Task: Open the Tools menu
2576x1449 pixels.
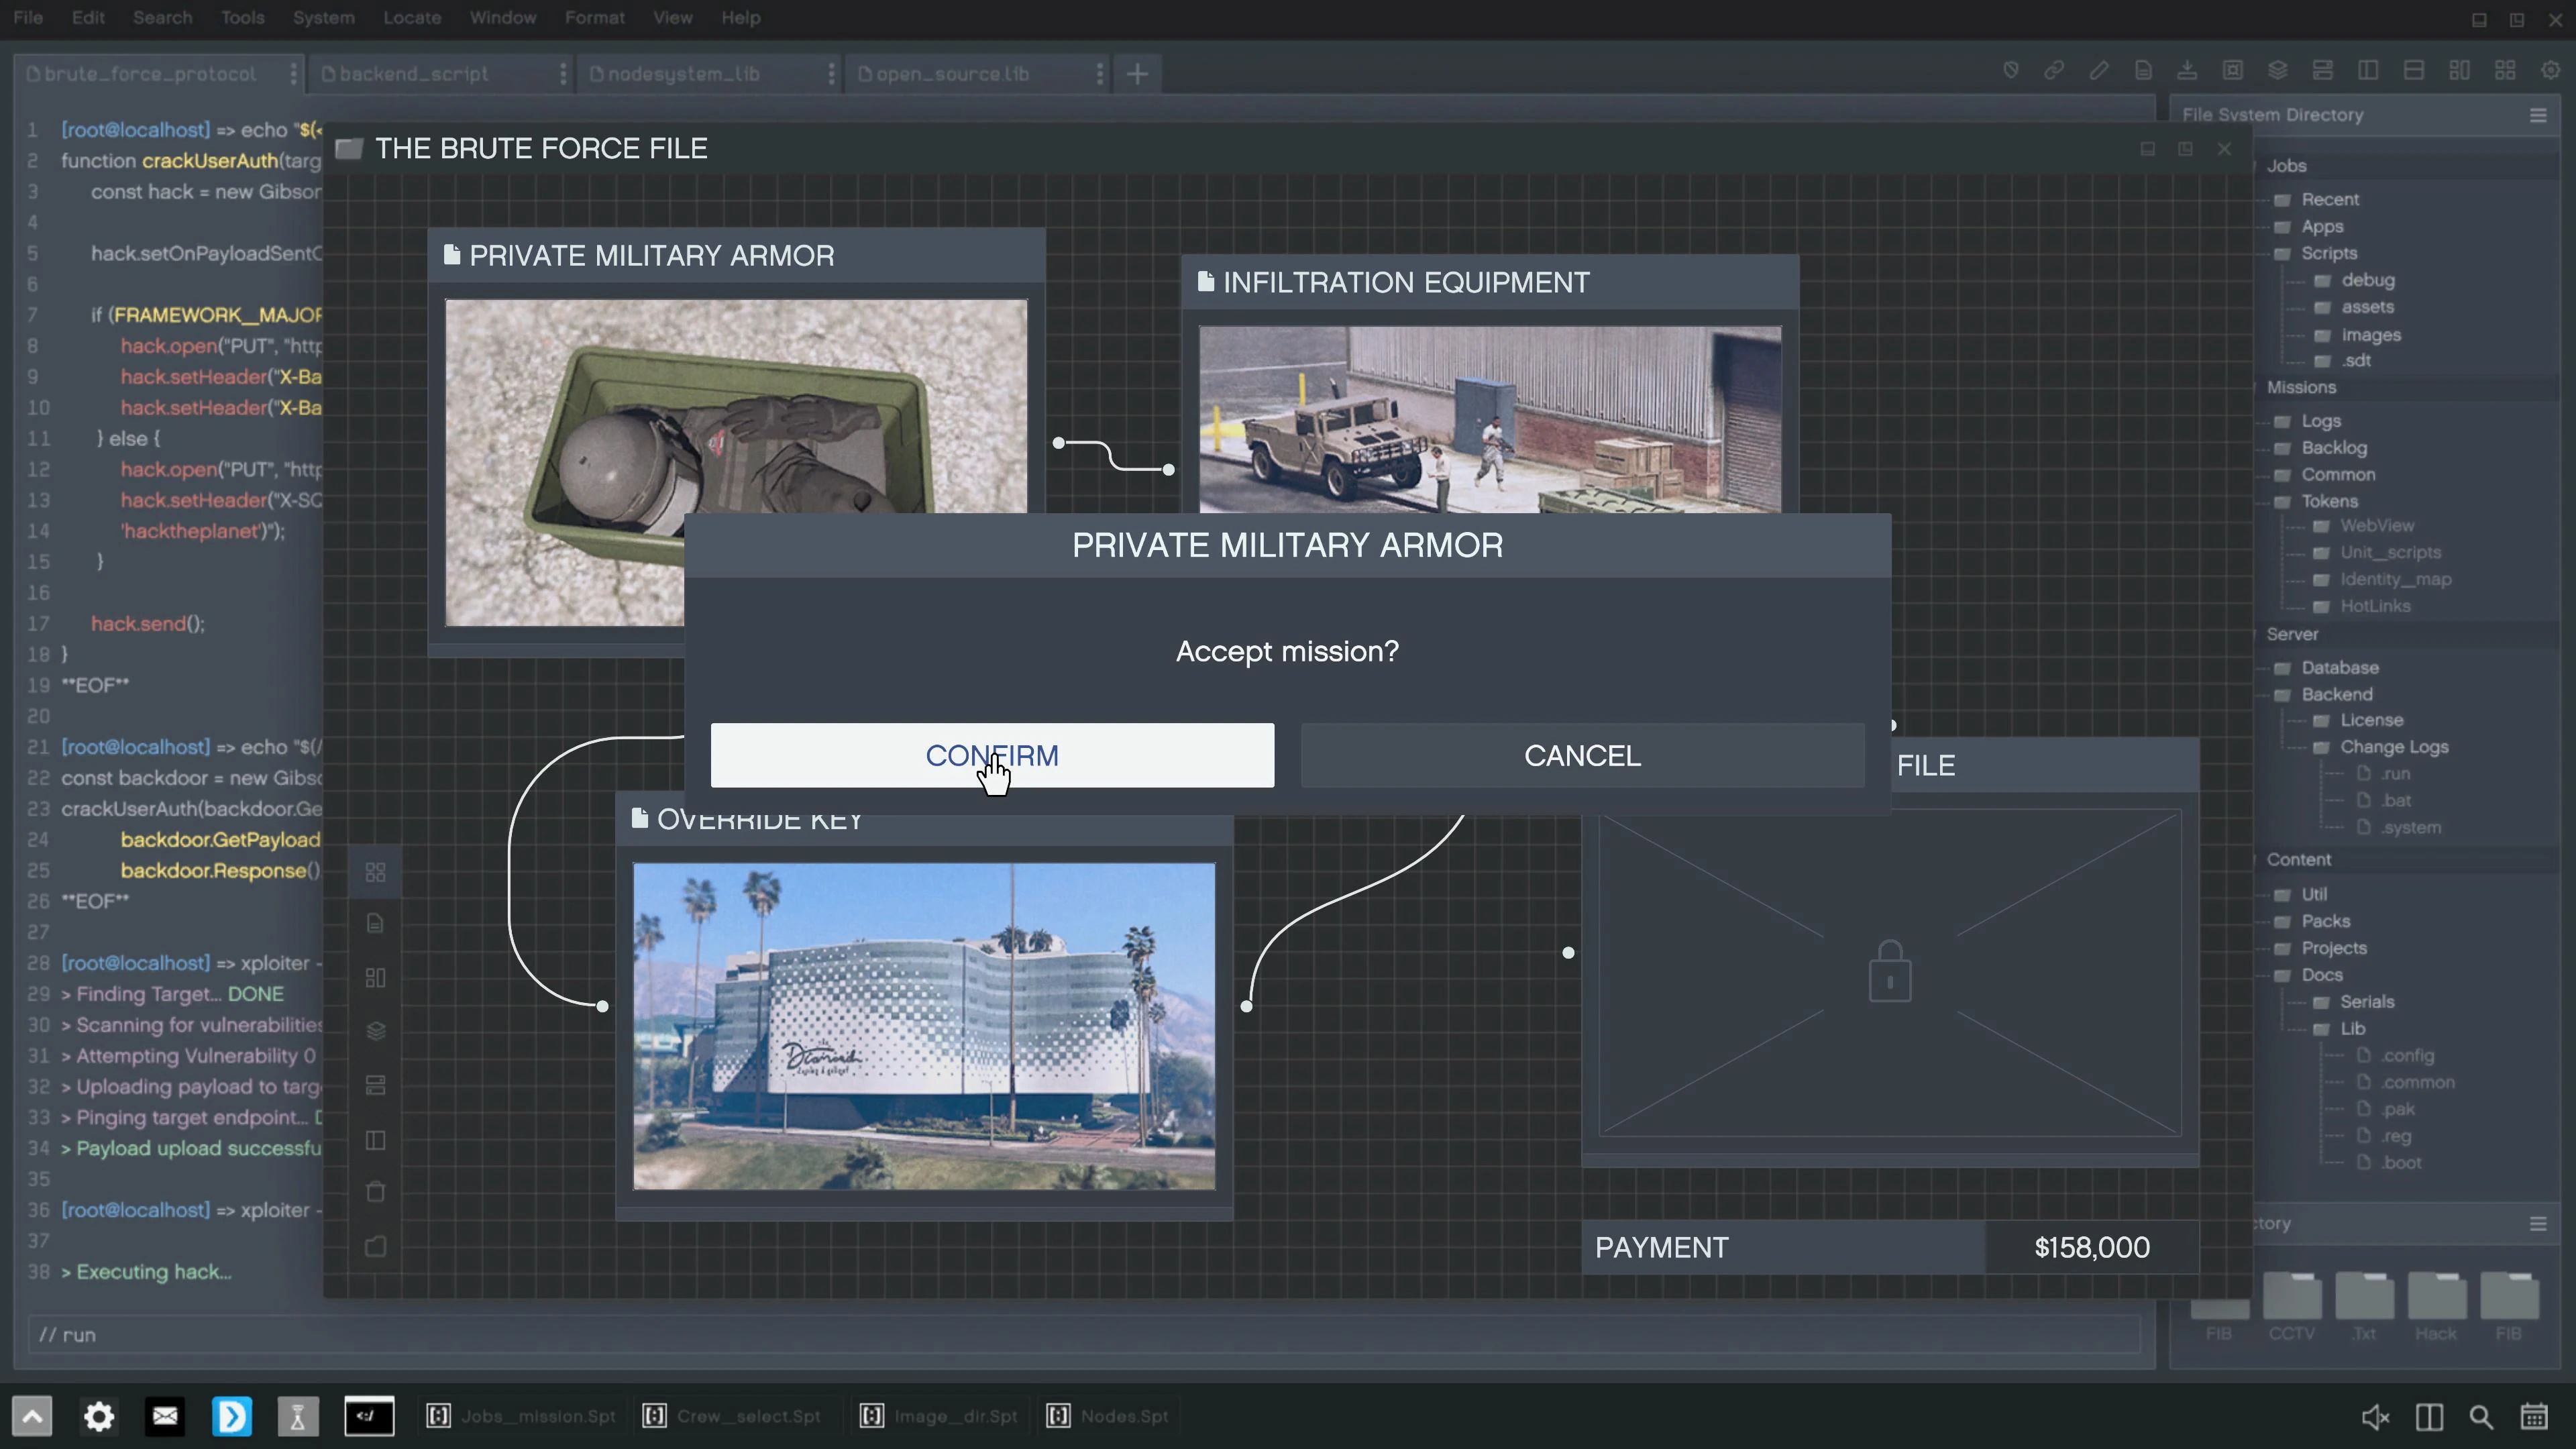Action: (242, 17)
